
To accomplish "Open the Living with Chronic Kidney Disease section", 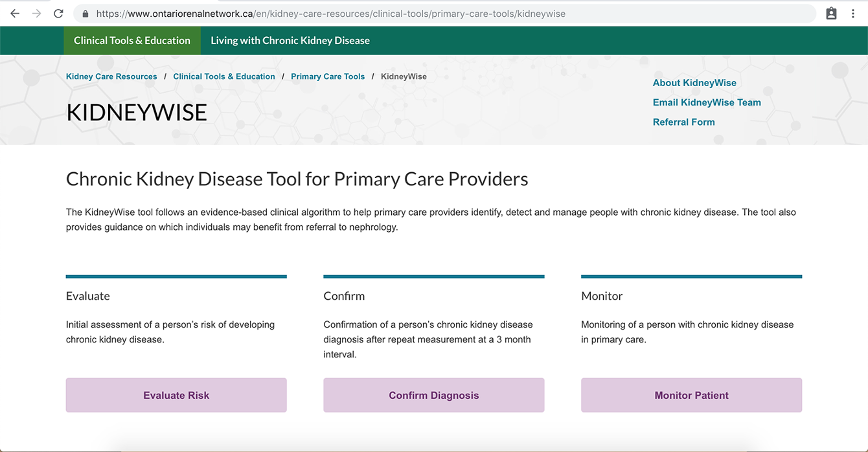I will (290, 40).
